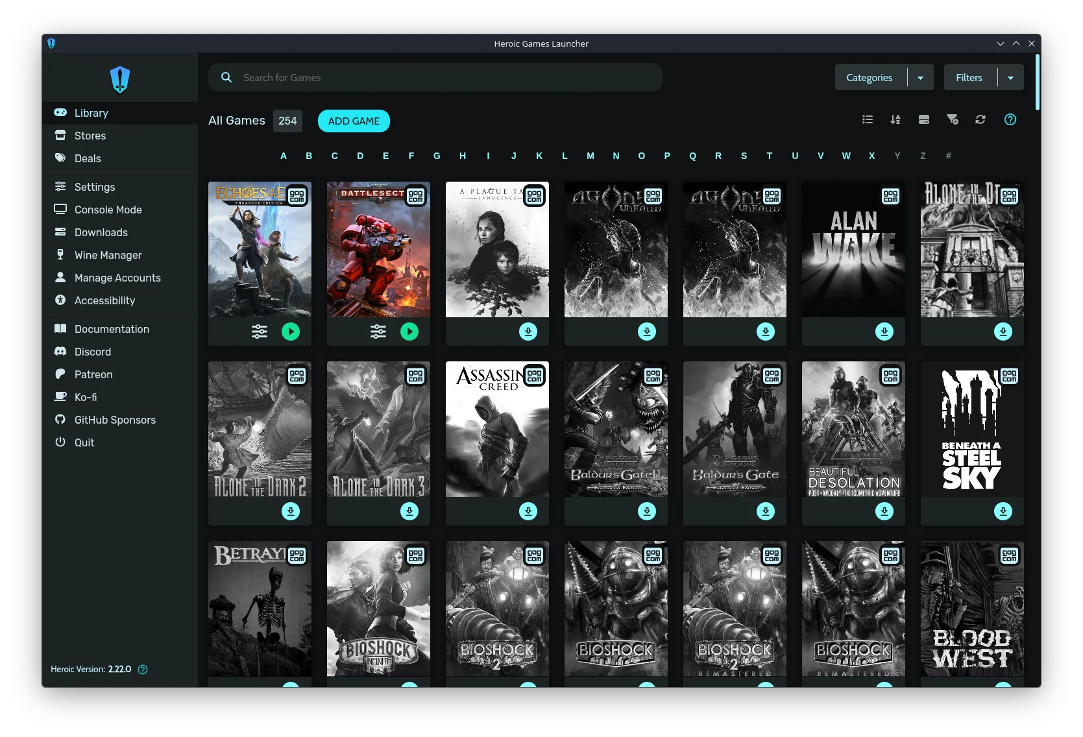Open Accessibility options

point(120,300)
